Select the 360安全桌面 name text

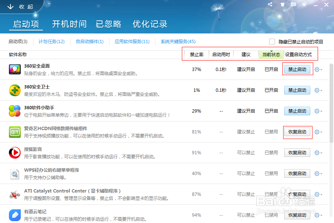[x=37, y=66]
